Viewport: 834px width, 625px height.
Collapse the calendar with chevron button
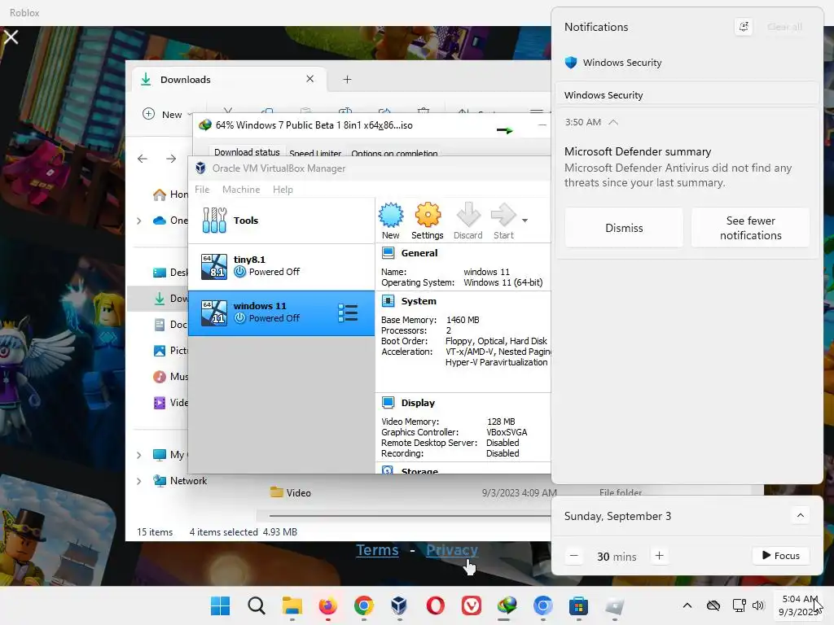coord(800,515)
